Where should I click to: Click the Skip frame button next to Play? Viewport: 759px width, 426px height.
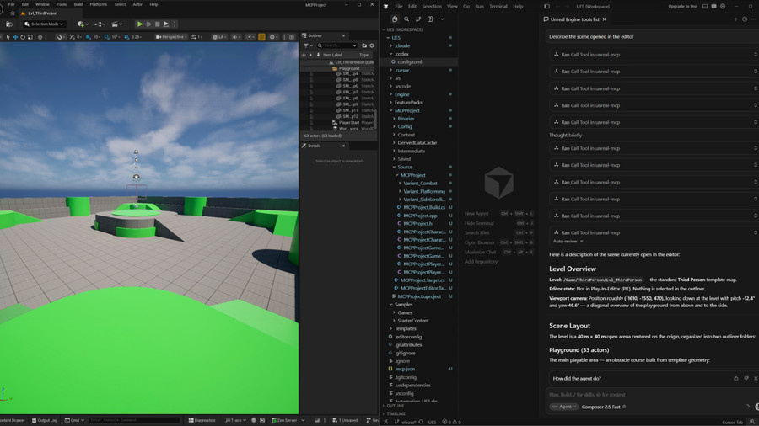click(x=148, y=24)
